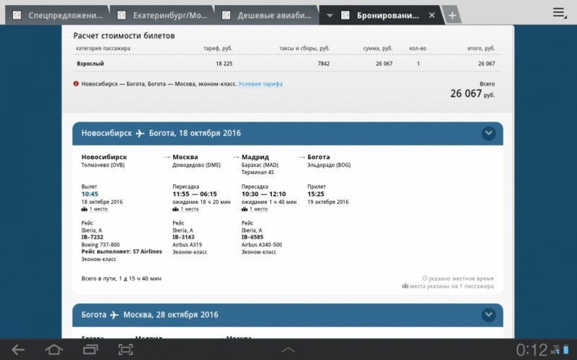Click flight number IB-7232
The width and height of the screenshot is (577, 360).
pos(92,238)
